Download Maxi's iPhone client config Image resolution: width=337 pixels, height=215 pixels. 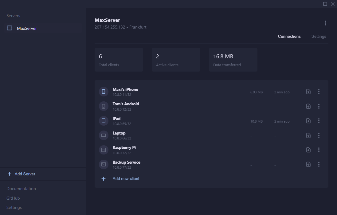[308, 91]
